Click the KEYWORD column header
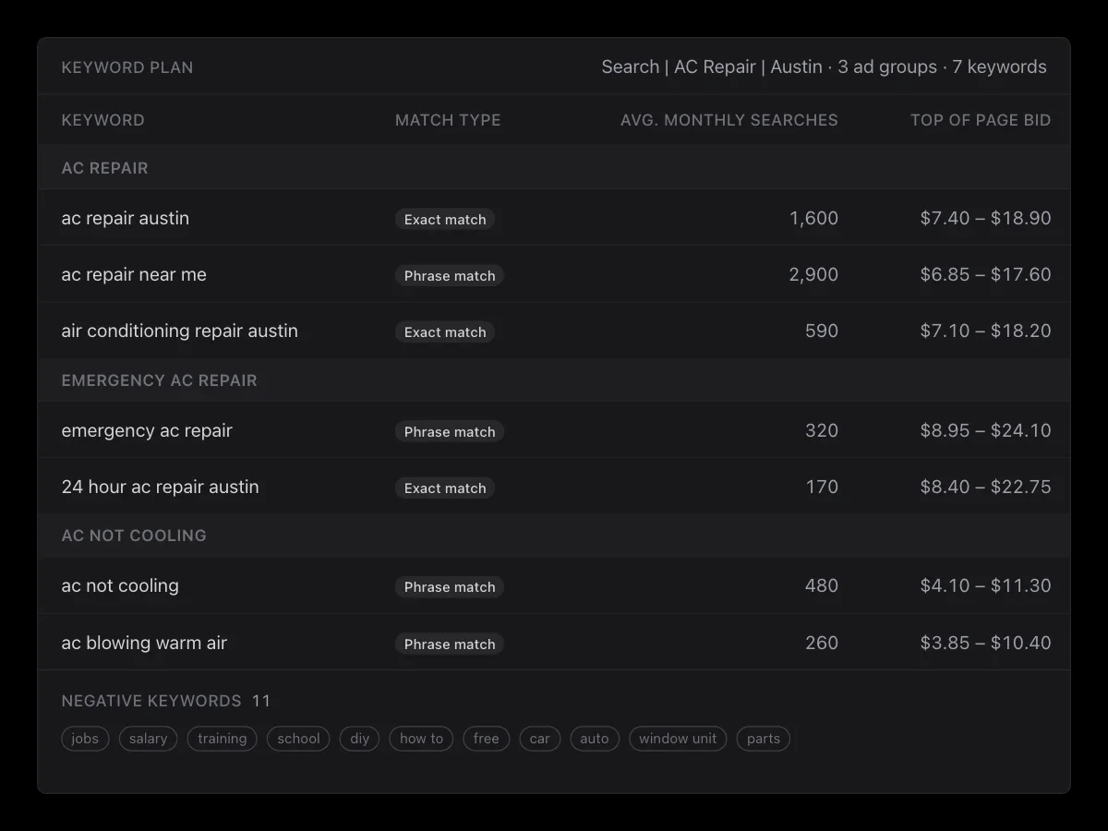 [102, 120]
